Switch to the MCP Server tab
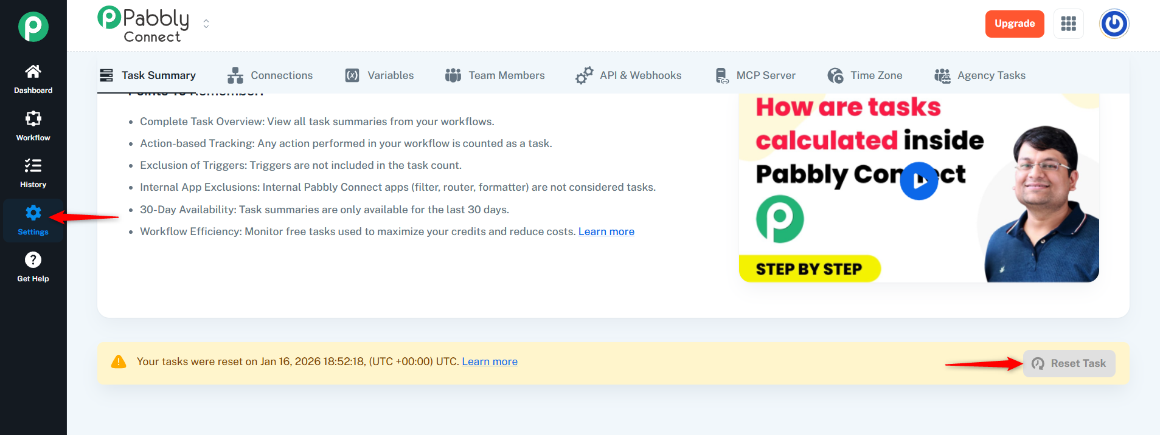The image size is (1160, 435). pos(755,75)
